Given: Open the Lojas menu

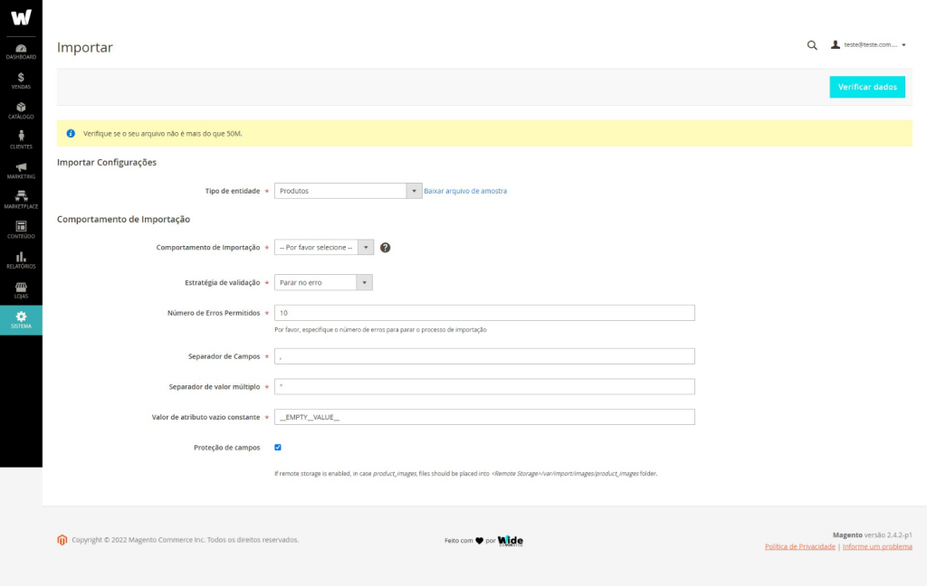Looking at the screenshot, I should [21, 290].
